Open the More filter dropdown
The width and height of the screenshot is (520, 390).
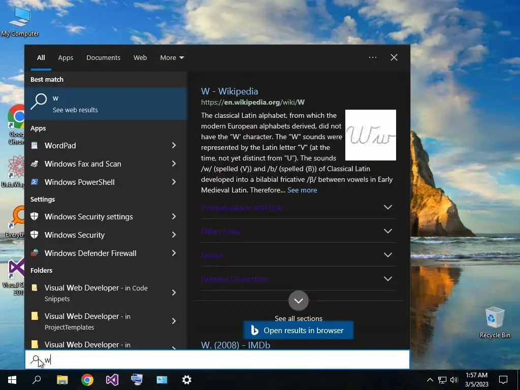coord(172,58)
